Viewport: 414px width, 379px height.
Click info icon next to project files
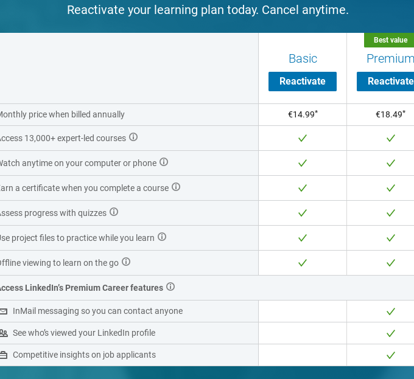point(162,237)
